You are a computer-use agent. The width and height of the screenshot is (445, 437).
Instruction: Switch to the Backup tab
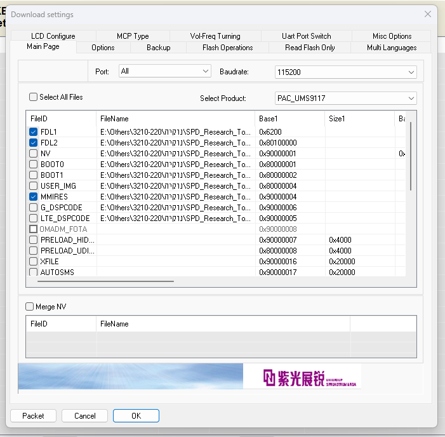pos(158,48)
